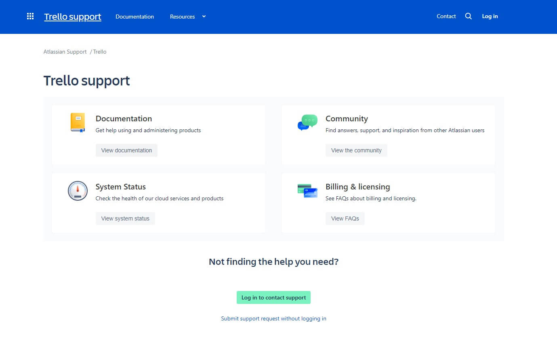Click the Documentation card heading
The image size is (557, 343).
tap(124, 118)
